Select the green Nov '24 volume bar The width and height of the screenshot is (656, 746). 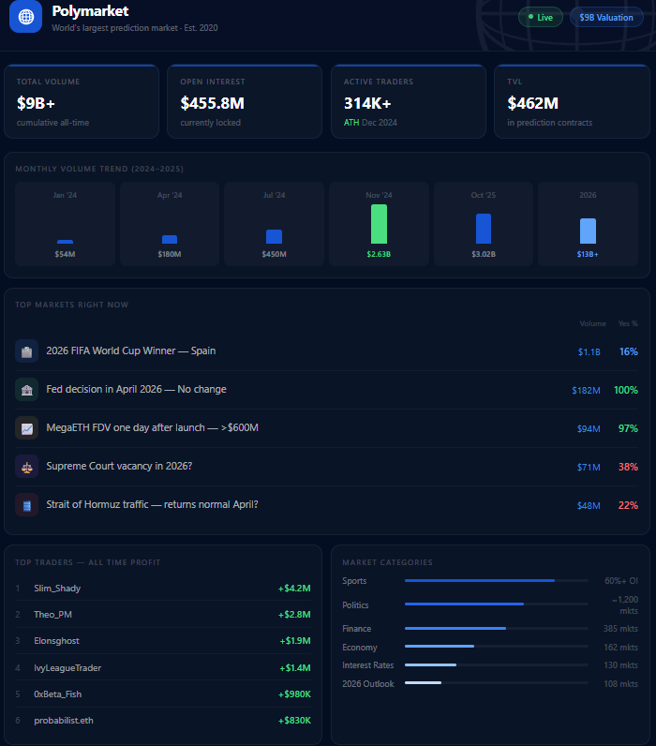point(380,224)
